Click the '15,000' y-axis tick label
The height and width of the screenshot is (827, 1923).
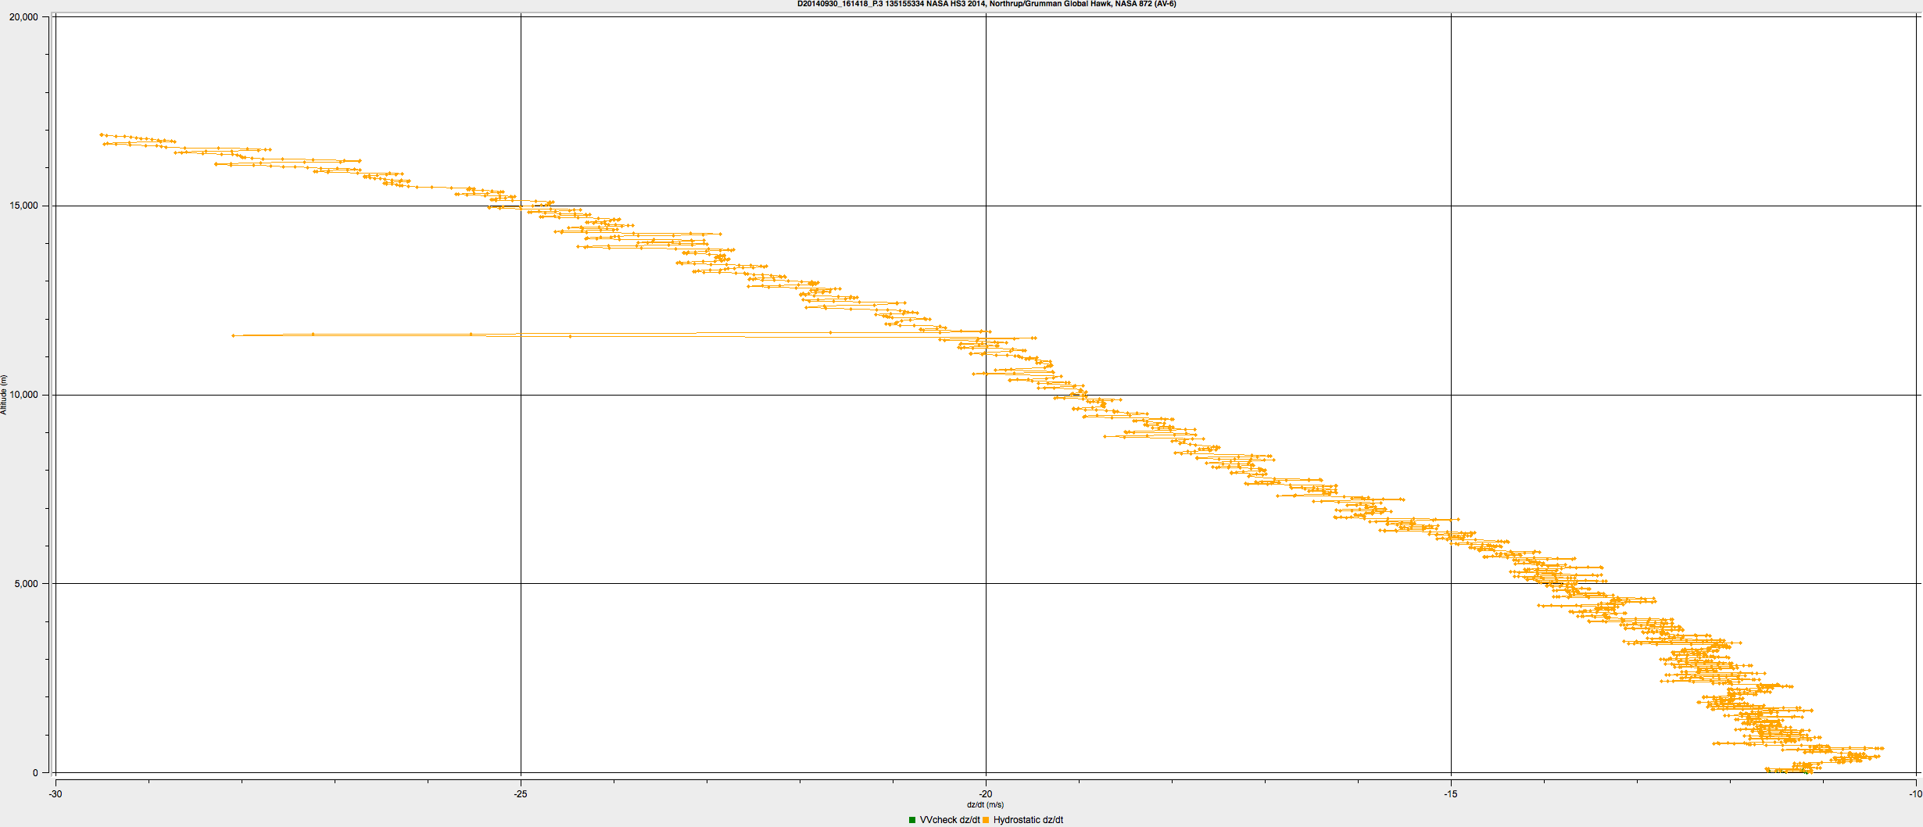click(23, 206)
